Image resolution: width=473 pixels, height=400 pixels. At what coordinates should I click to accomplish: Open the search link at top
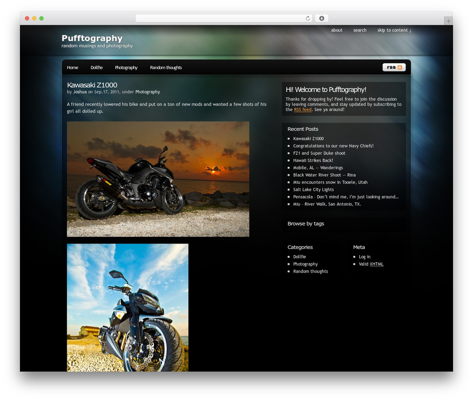point(360,30)
